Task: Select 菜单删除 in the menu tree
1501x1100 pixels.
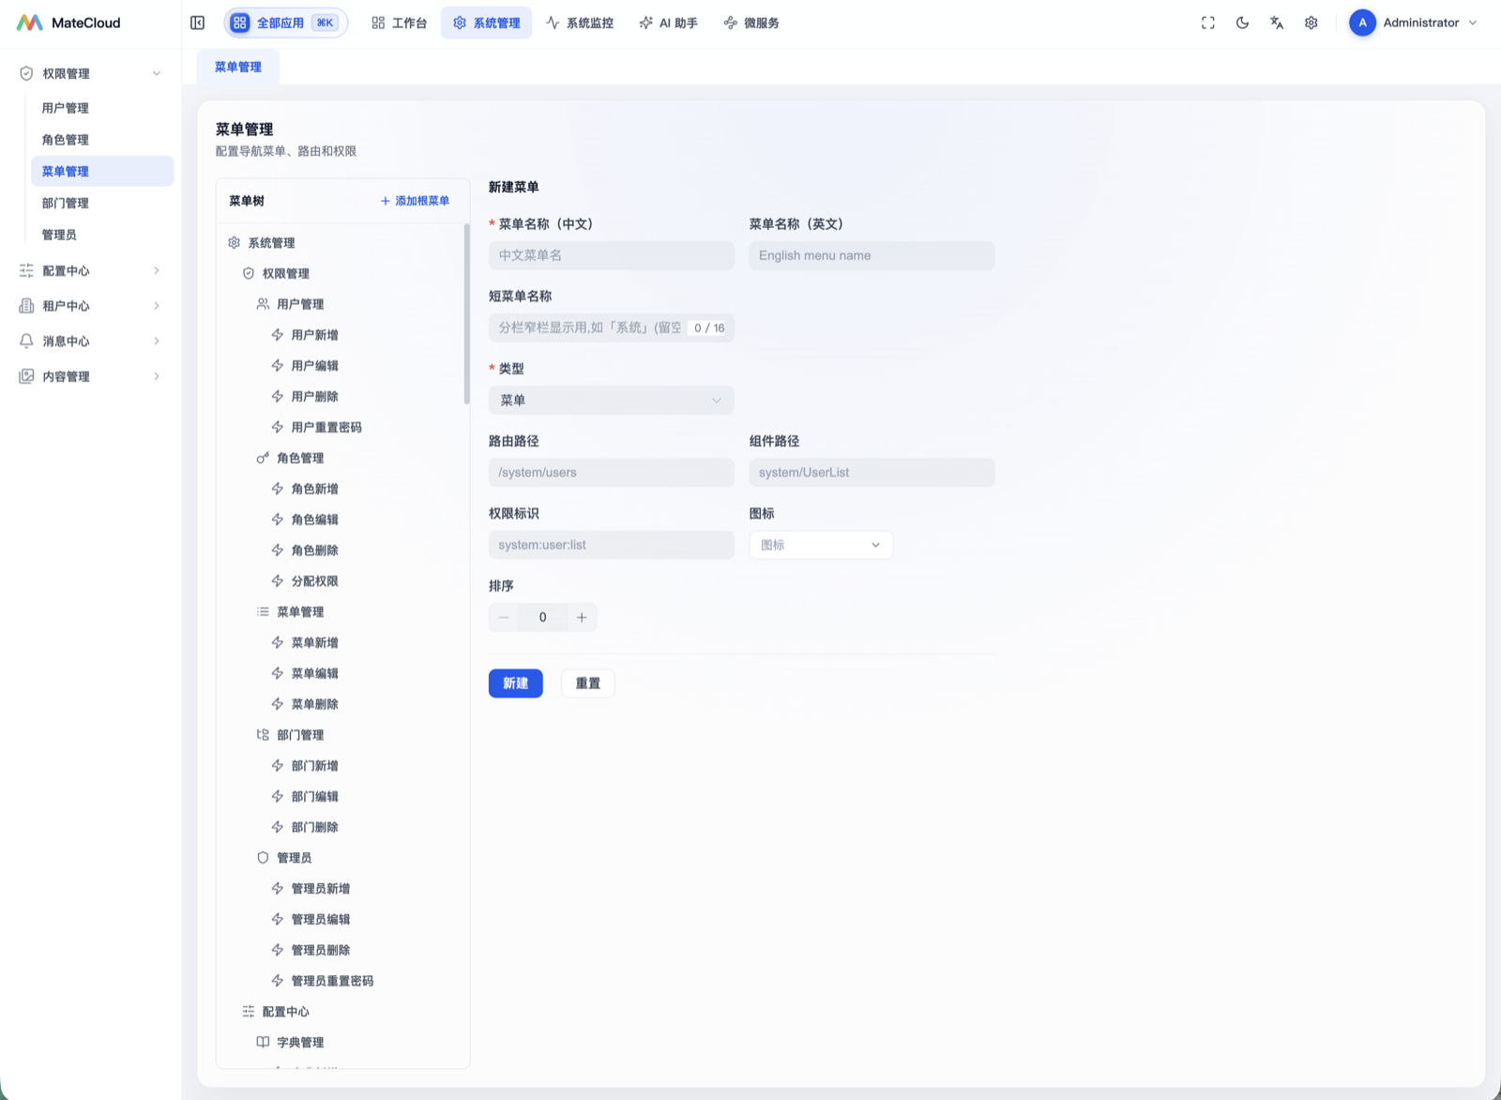Action: click(315, 704)
